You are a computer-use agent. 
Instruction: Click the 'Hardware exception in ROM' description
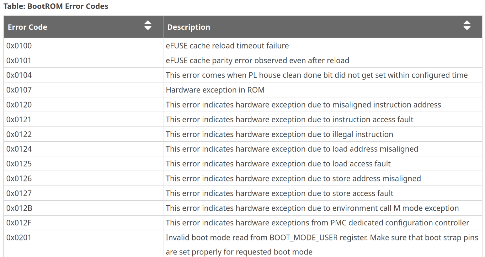pyautogui.click(x=215, y=90)
